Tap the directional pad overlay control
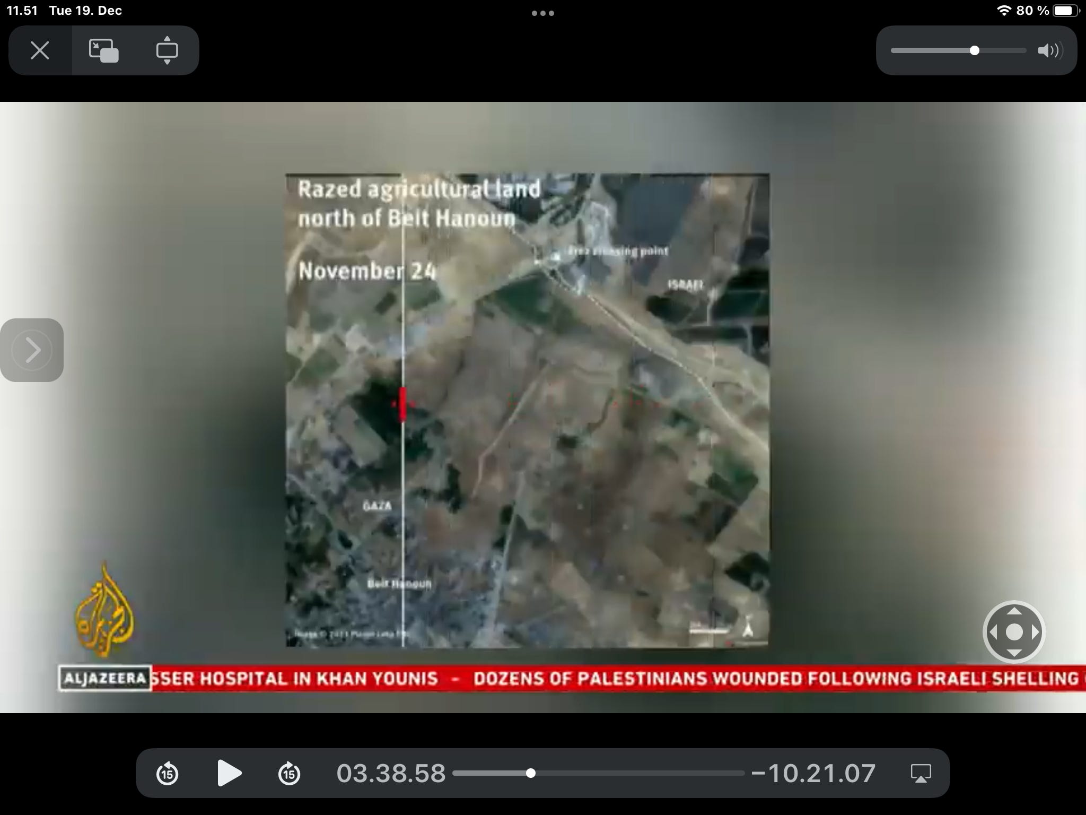This screenshot has height=815, width=1086. pyautogui.click(x=1014, y=632)
